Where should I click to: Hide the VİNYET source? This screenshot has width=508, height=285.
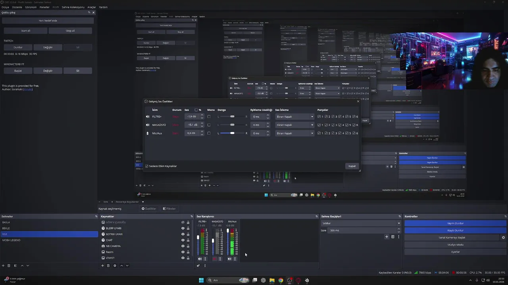coord(183,258)
